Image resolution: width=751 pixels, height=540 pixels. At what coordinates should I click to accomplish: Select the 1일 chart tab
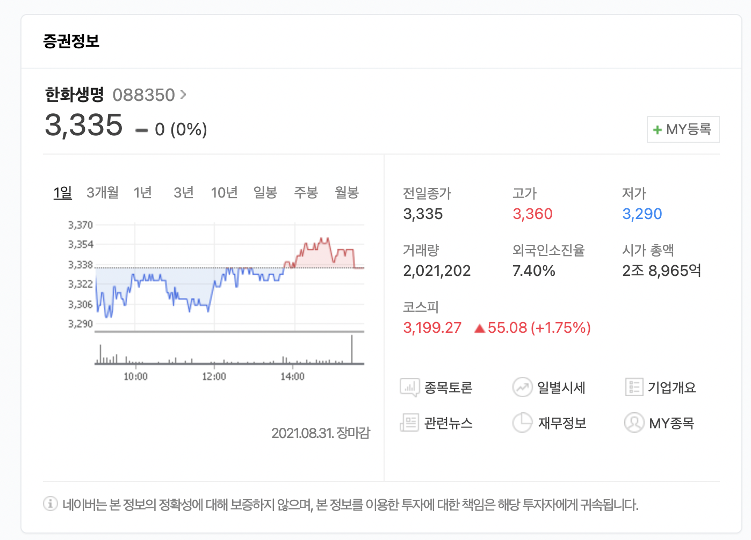[x=63, y=192]
